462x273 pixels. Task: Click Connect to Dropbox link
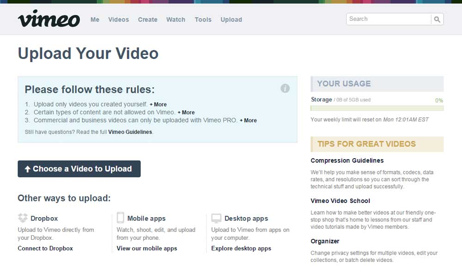point(45,248)
